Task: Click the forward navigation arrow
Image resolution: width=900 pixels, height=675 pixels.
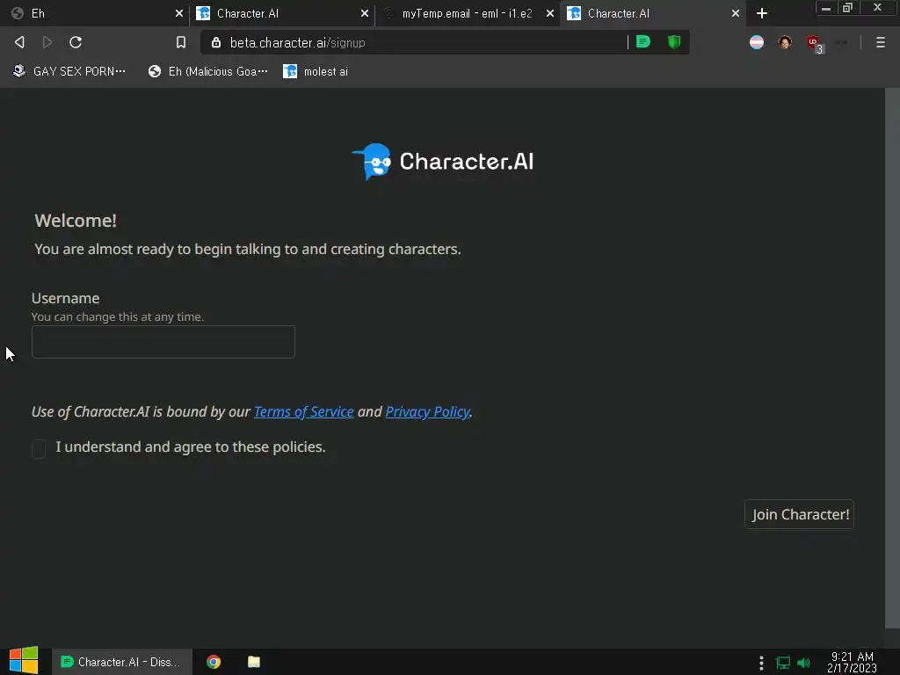Action: pos(47,42)
